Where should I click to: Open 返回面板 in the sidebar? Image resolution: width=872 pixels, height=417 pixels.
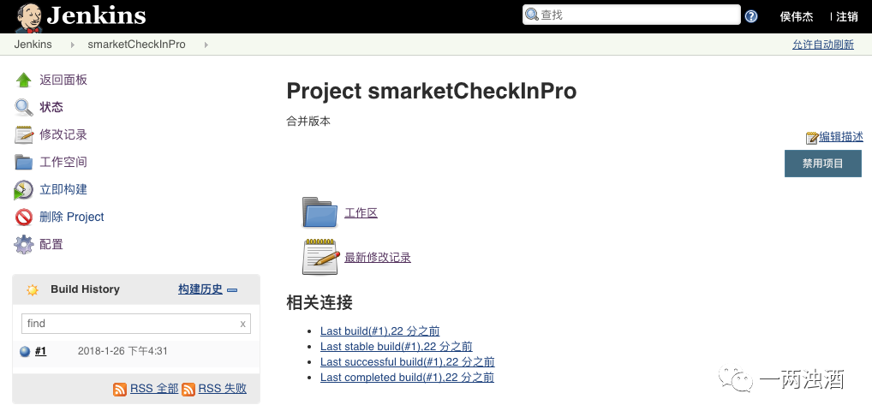coord(63,80)
